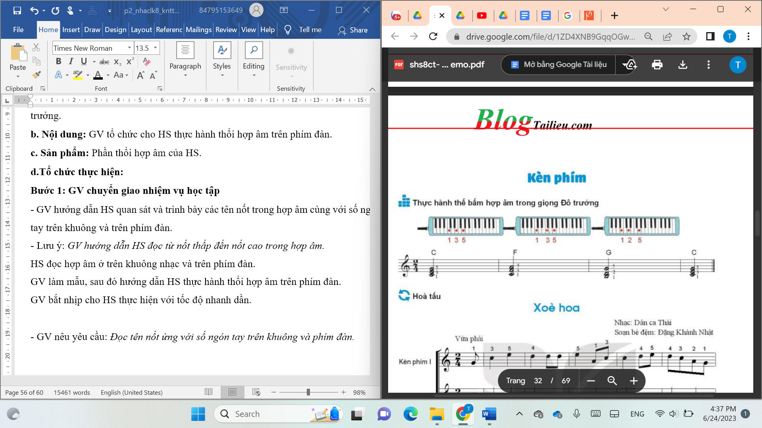Cut selected text with scissors icon
Screen dimensions: 762x428
click(x=36, y=48)
